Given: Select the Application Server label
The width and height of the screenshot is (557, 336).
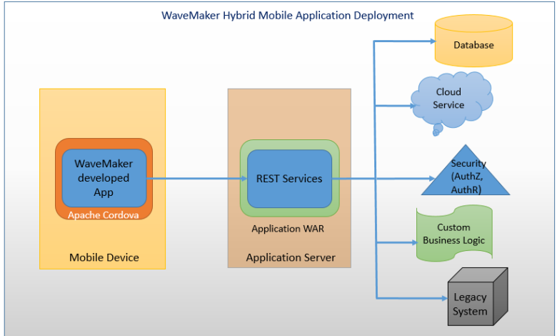Looking at the screenshot, I should (291, 257).
